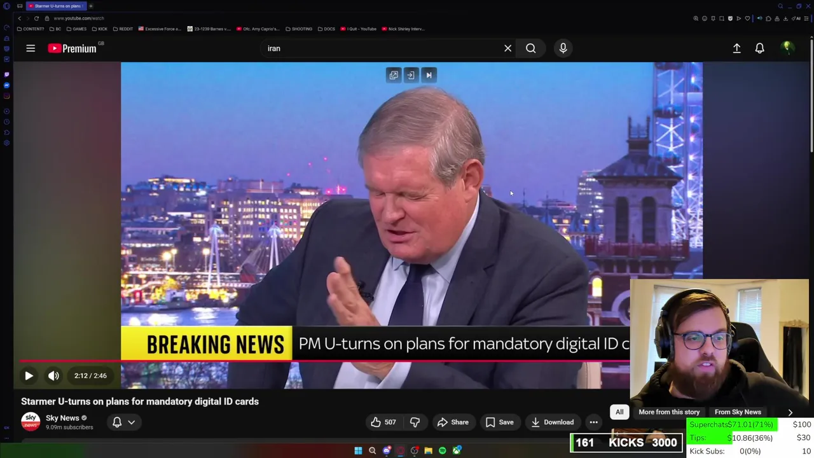
Task: Open browser snapshot selection tool icon
Action: pyautogui.click(x=722, y=18)
